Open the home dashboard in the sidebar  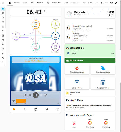click(3, 8)
